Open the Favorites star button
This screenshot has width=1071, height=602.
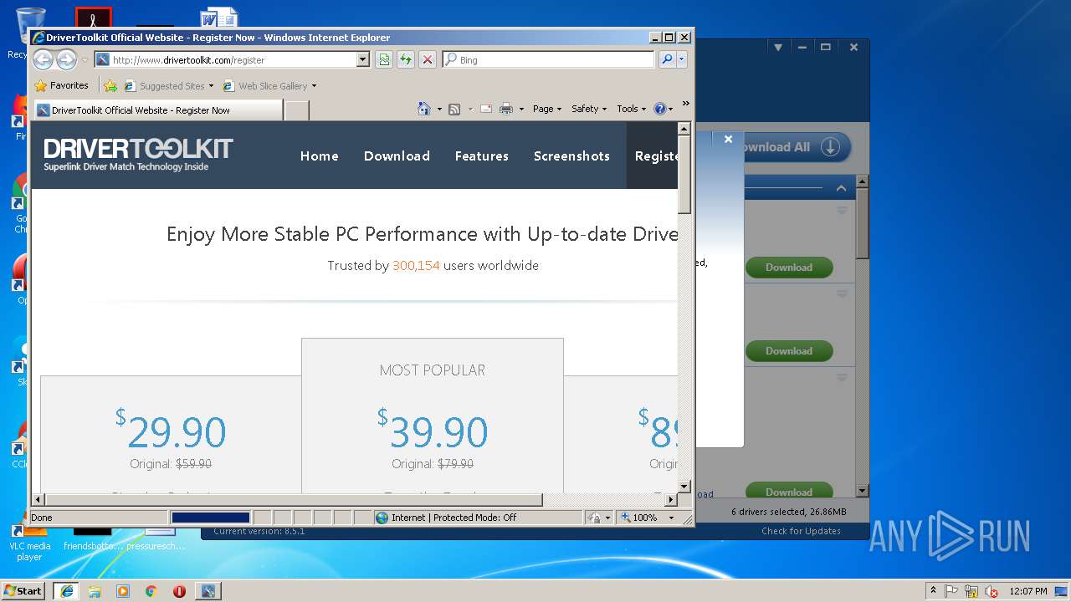61,85
